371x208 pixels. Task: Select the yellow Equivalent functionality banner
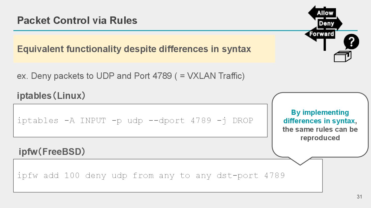pyautogui.click(x=144, y=49)
